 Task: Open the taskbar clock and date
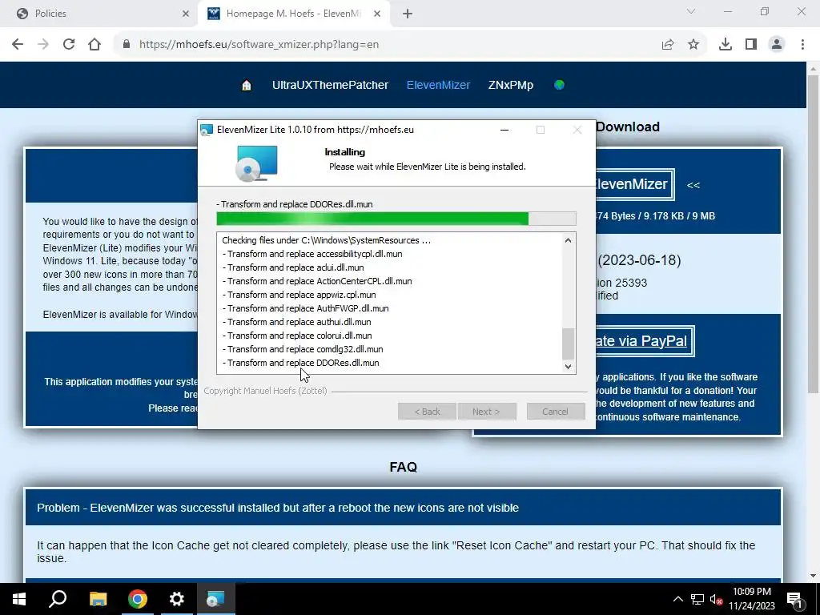point(752,599)
